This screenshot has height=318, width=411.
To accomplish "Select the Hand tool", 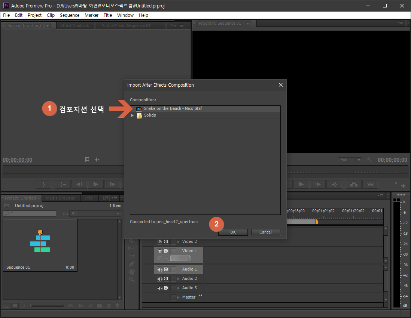I will point(132,272).
